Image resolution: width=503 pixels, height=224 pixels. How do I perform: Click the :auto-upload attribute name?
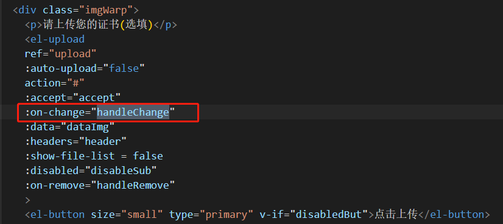point(61,69)
